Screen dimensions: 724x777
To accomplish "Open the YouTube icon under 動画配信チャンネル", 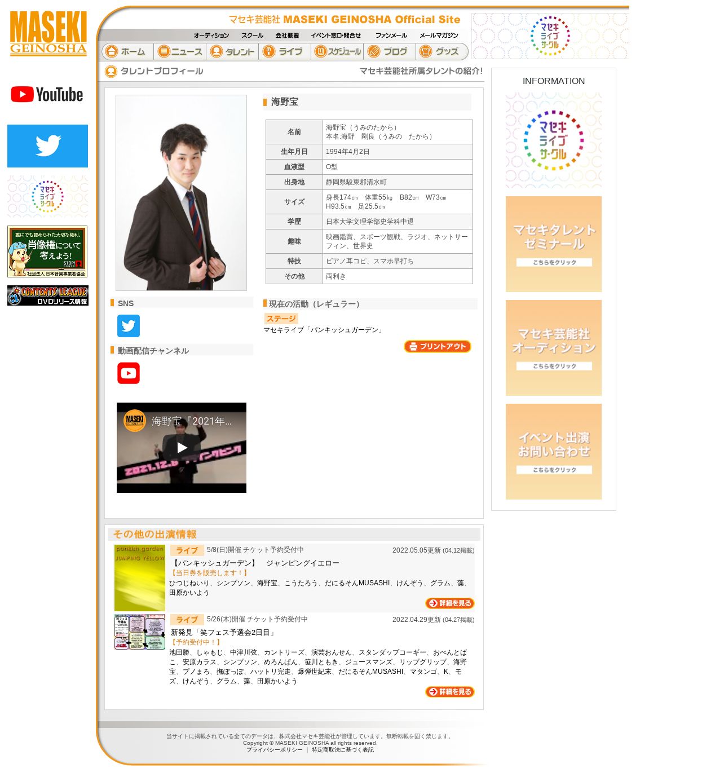I will pos(129,373).
